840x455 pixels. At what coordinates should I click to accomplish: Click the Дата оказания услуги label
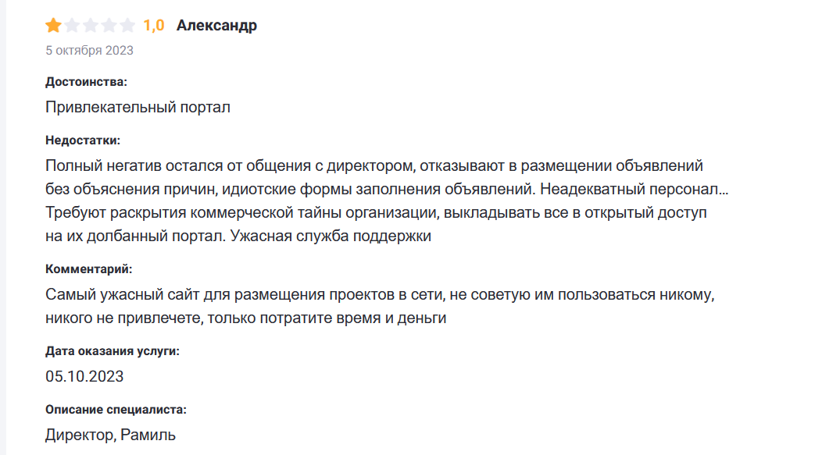tap(113, 351)
